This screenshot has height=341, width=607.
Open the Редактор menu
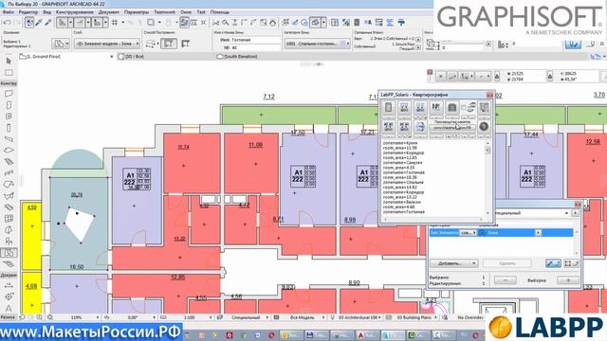click(28, 12)
